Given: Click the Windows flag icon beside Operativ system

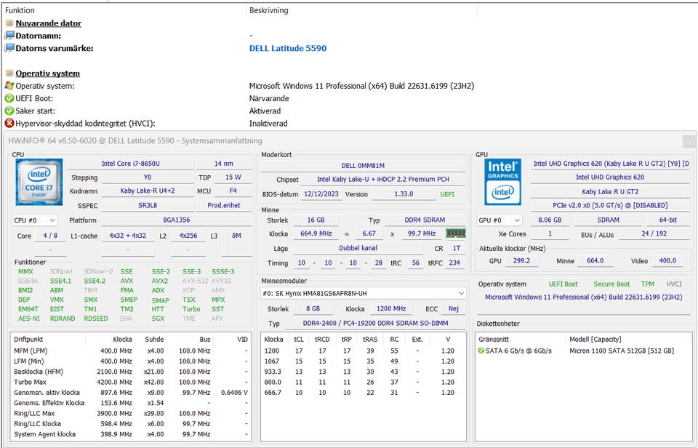Looking at the screenshot, I should click(9, 86).
